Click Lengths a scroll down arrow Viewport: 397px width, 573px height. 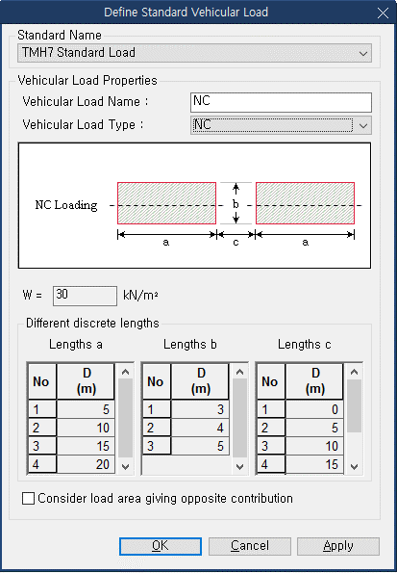point(126,466)
